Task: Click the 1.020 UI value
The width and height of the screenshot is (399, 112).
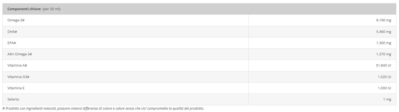Action: [x=384, y=77]
